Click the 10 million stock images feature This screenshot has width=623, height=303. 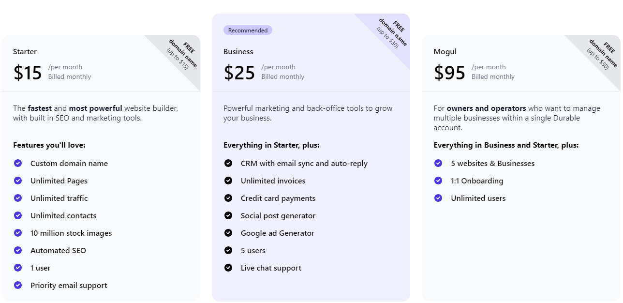point(71,233)
